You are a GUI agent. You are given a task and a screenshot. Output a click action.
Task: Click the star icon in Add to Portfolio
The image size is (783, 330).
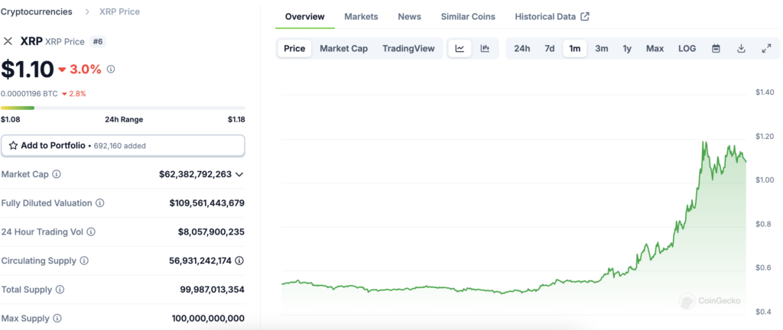[x=13, y=145]
